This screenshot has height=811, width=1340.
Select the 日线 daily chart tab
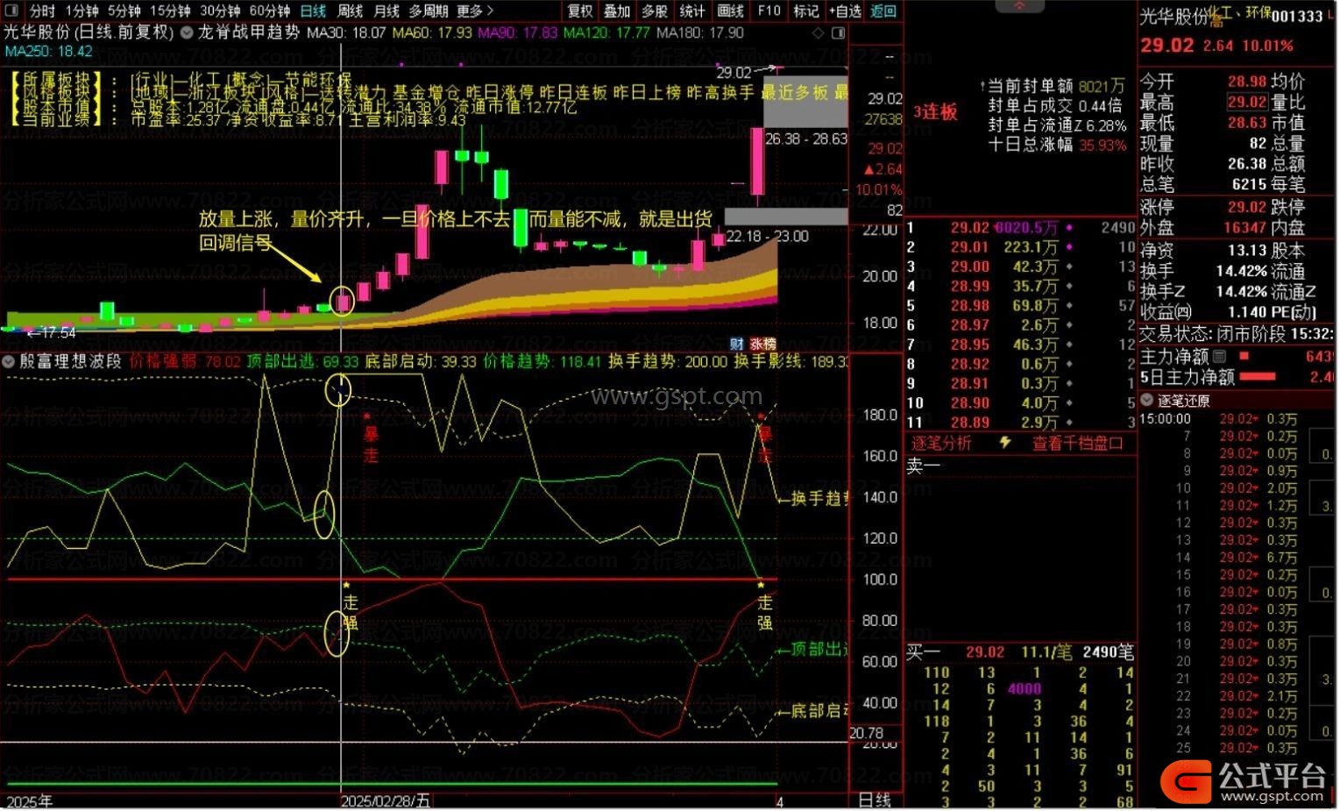(313, 11)
